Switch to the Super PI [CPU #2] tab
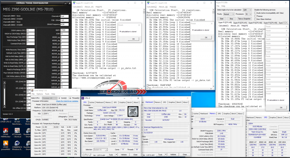This screenshot has width=290, height=158. (x=255, y=23)
